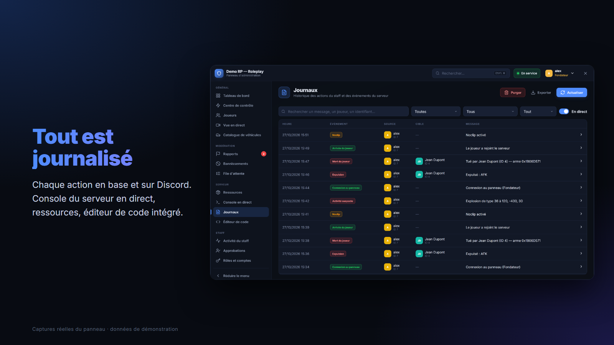
Task: Go to Console en direct menu item
Action: 241,202
